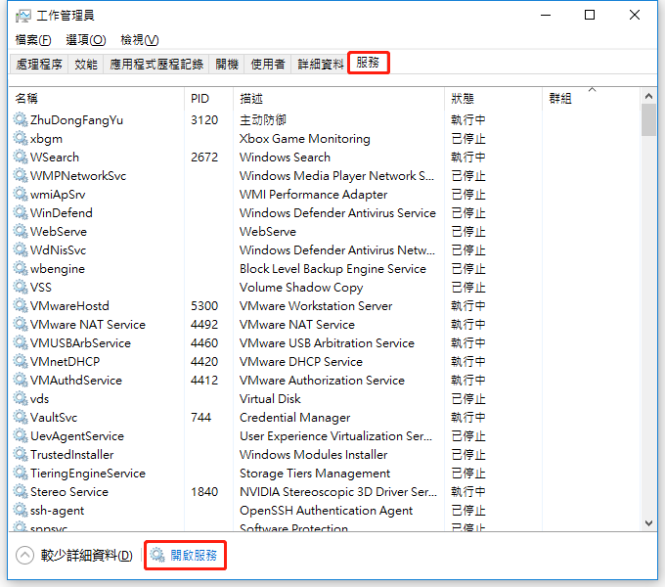This screenshot has width=665, height=587.
Task: Select the Windows Search description
Action: 285,157
